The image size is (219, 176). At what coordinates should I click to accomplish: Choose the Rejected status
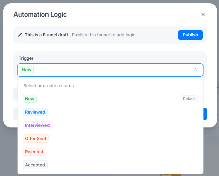pos(34,152)
